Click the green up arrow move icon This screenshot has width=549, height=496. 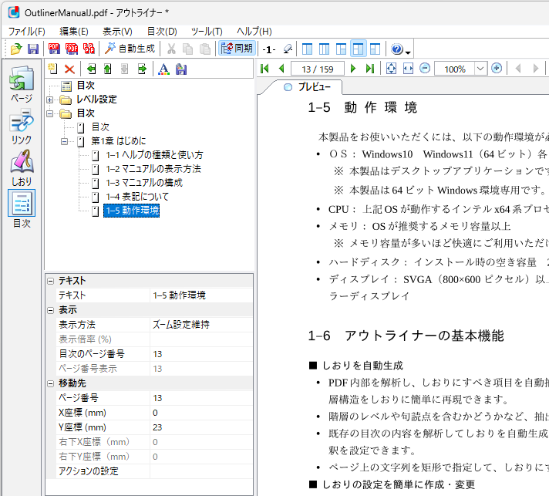point(108,69)
